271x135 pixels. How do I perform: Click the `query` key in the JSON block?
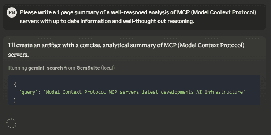point(28,92)
